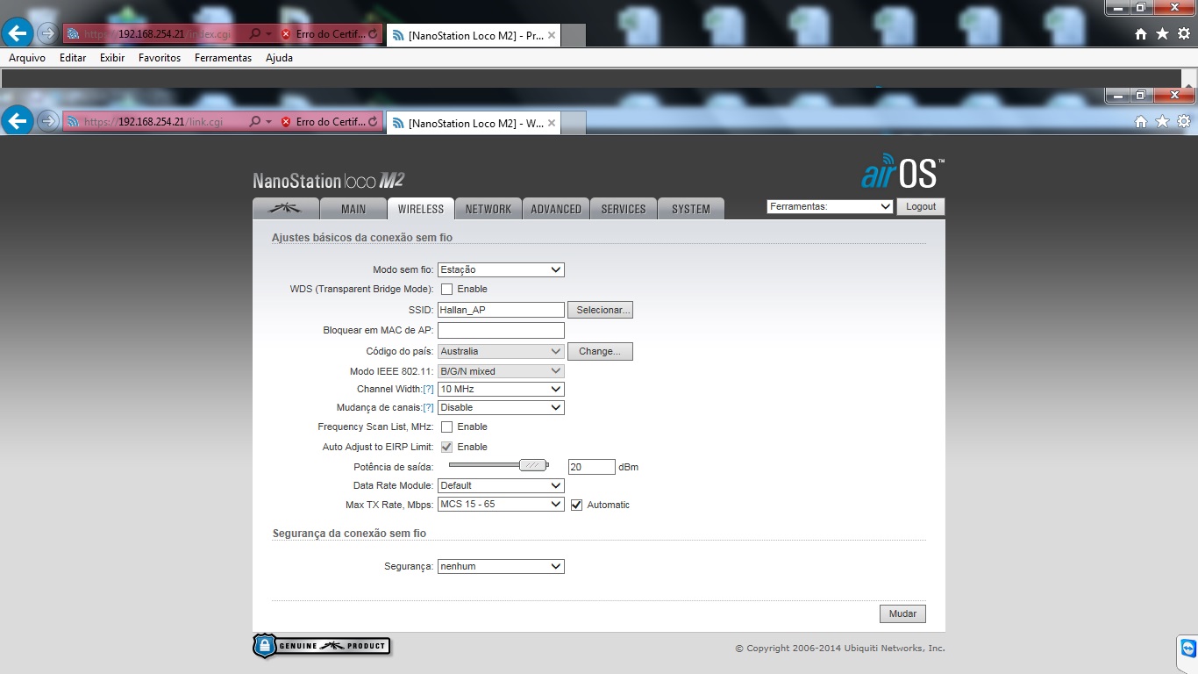Open the Segurança dropdown
Viewport: 1198px width, 674px height.
501,566
